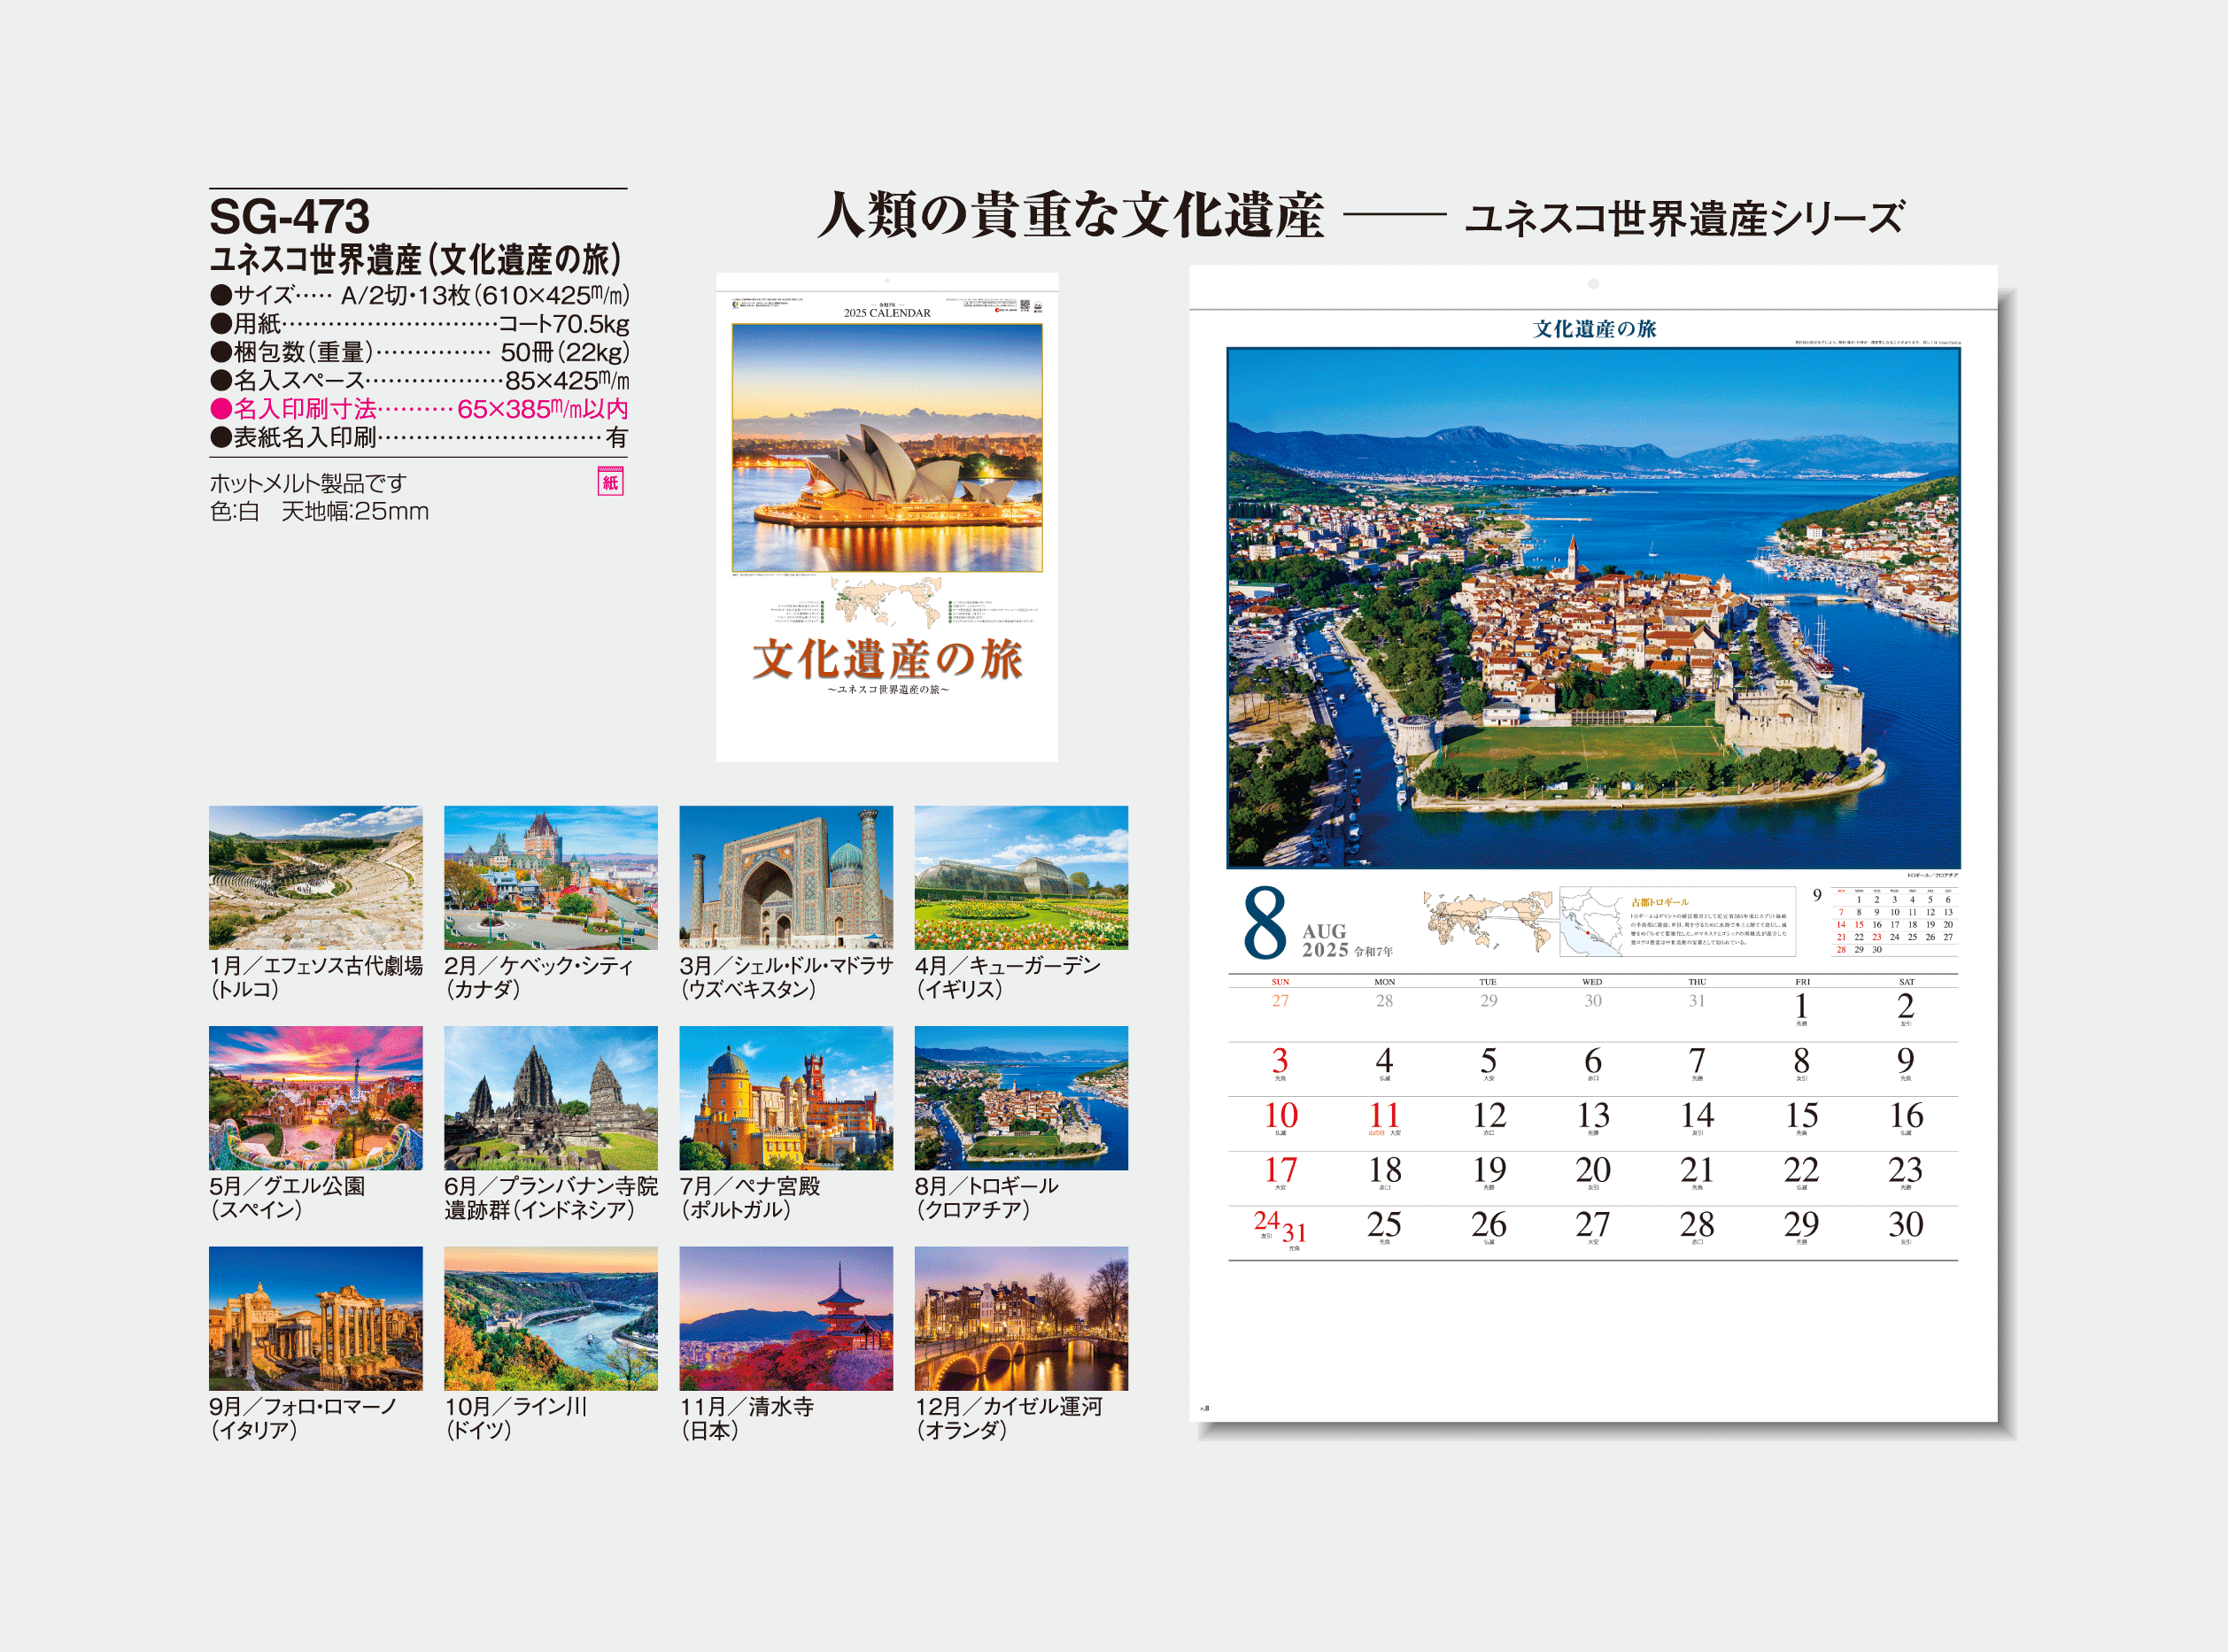Click the small world map on the cover
The image size is (2228, 1652).
[886, 603]
